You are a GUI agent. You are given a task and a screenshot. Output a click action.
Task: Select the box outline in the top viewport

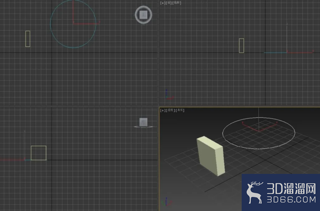click(28, 39)
